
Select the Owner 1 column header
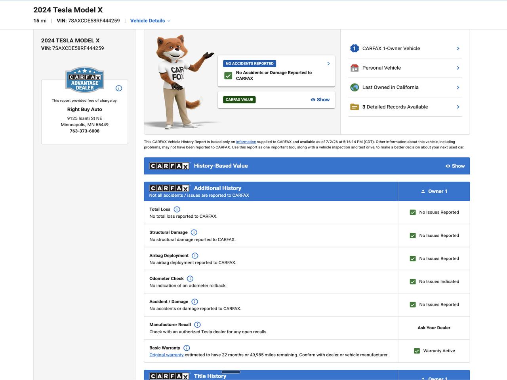tap(434, 191)
